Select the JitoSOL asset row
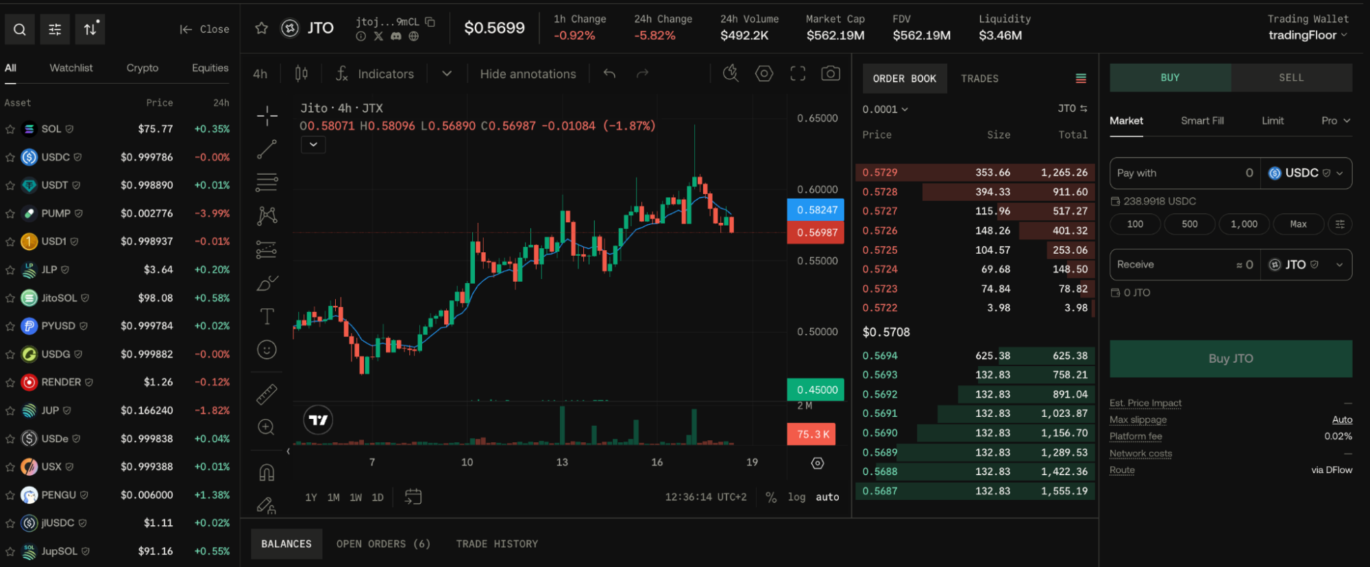The height and width of the screenshot is (567, 1370). (x=117, y=298)
